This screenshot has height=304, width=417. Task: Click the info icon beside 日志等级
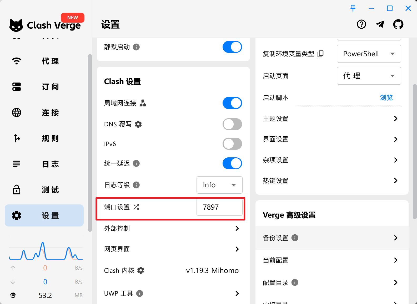pyautogui.click(x=136, y=185)
